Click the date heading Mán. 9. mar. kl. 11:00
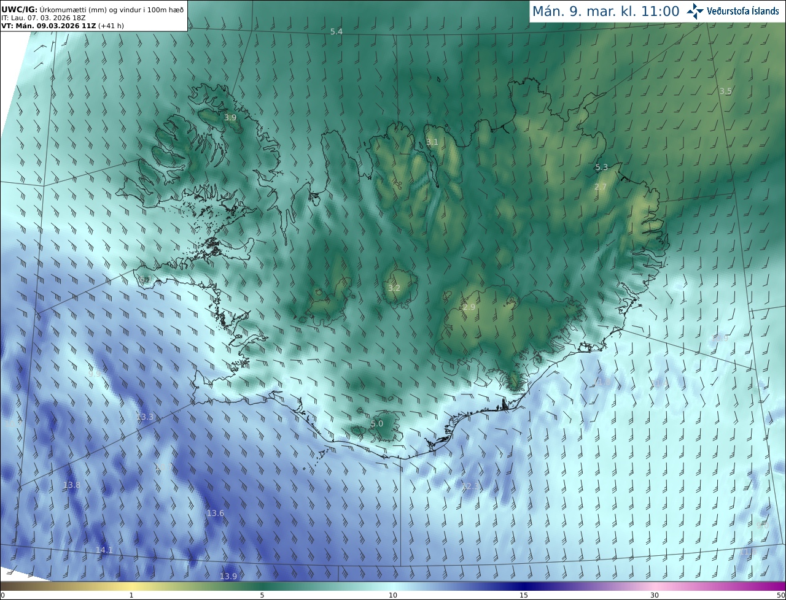The width and height of the screenshot is (786, 600). tap(605, 11)
